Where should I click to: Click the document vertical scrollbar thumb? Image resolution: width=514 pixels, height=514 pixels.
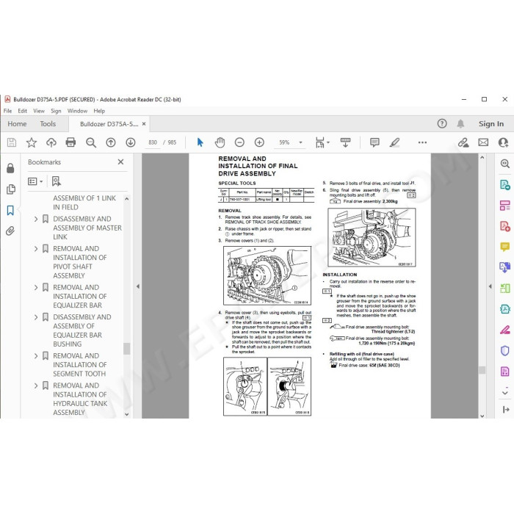click(482, 370)
